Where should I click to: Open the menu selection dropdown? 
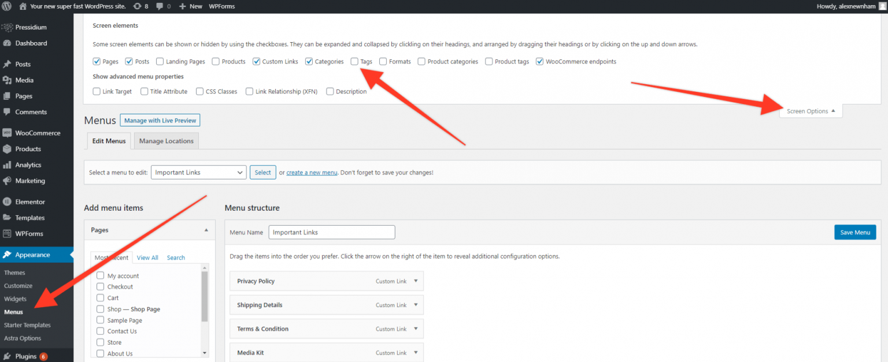pyautogui.click(x=198, y=172)
